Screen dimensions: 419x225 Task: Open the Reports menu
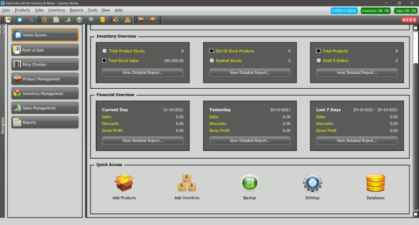pos(77,10)
